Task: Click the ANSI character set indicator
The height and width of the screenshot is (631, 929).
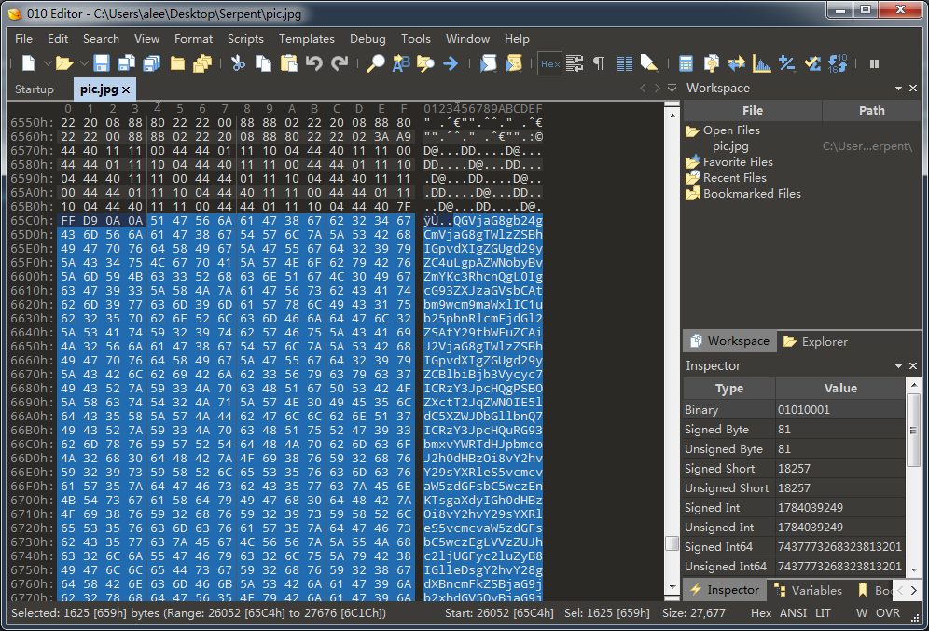Action: [793, 613]
